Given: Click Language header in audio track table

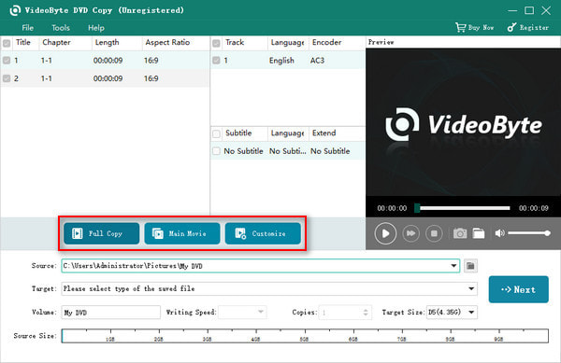Looking at the screenshot, I should [287, 43].
